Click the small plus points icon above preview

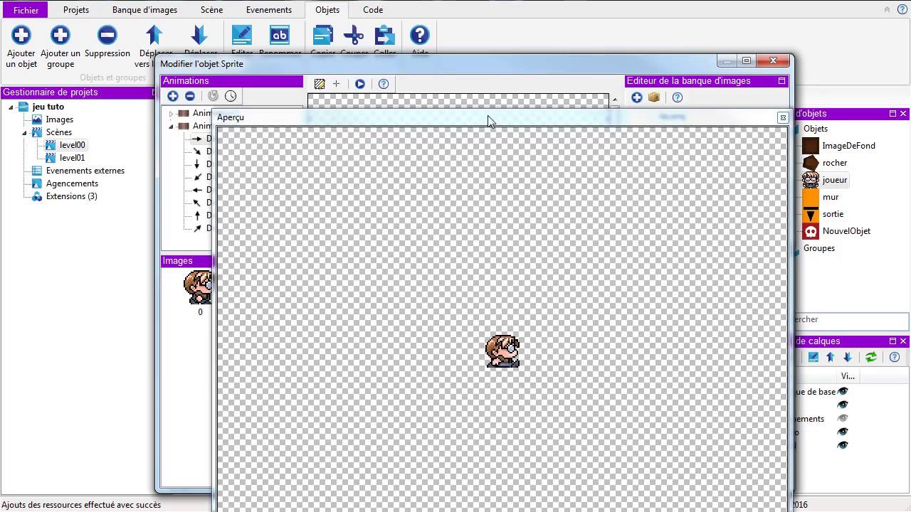click(337, 84)
